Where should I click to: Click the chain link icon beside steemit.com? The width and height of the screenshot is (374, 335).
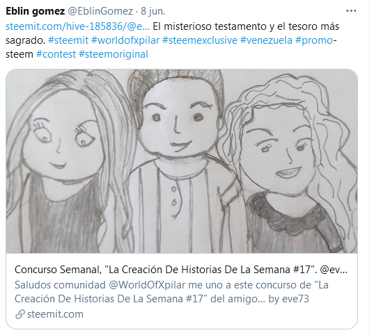pyautogui.click(x=20, y=314)
